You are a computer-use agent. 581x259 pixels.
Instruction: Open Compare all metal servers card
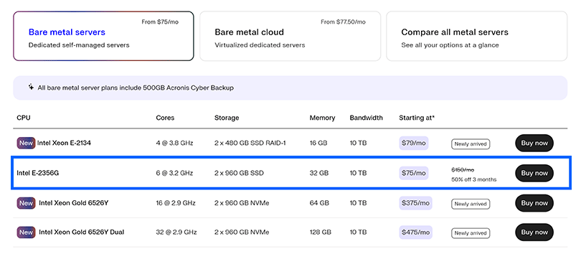[x=476, y=36]
